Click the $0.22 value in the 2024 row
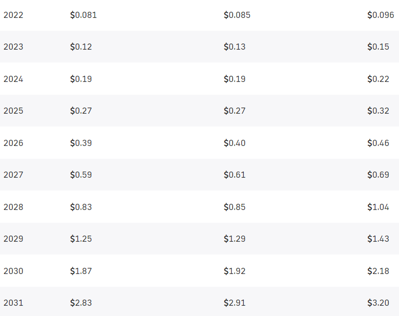The width and height of the screenshot is (399, 316). [378, 79]
